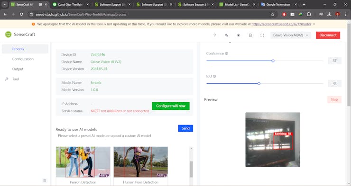
Task: Open the language translation icon in SenseCraft header
Action: [226, 35]
